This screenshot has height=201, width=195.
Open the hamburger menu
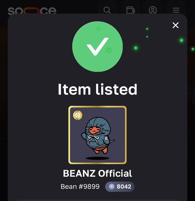[x=176, y=10]
